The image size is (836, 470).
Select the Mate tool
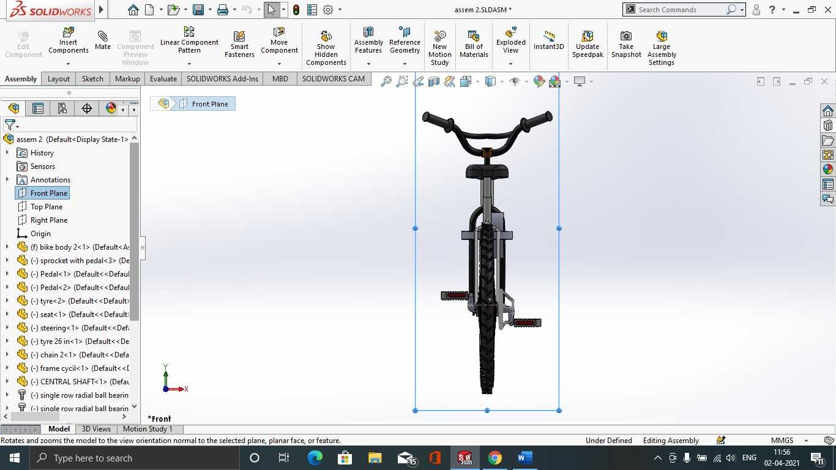pos(103,40)
